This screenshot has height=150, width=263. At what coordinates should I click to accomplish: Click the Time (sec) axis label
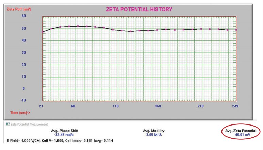(20, 112)
